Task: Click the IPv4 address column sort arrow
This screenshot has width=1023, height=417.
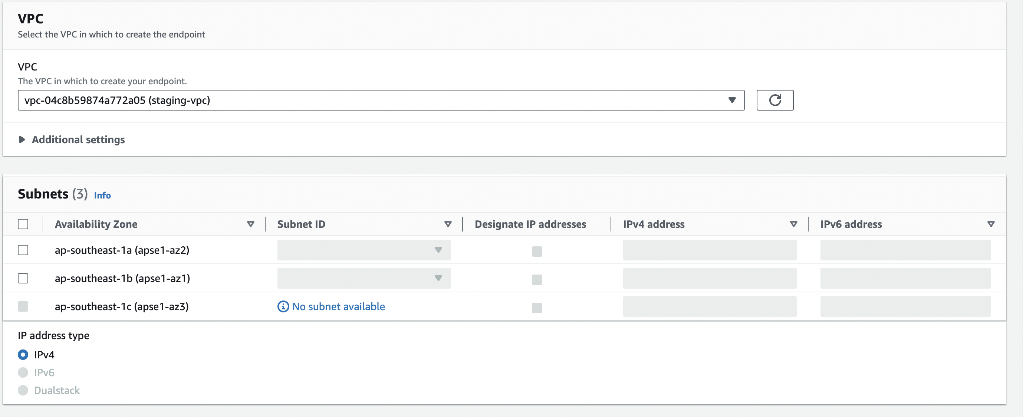Action: coord(793,224)
